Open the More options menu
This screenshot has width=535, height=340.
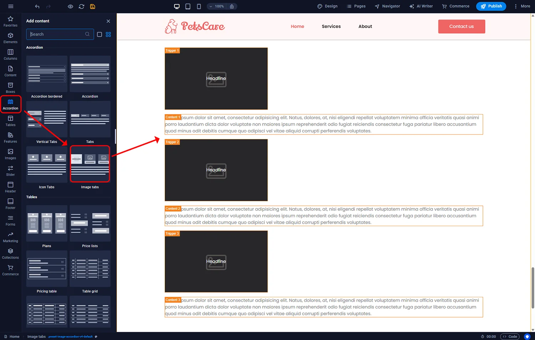[522, 6]
